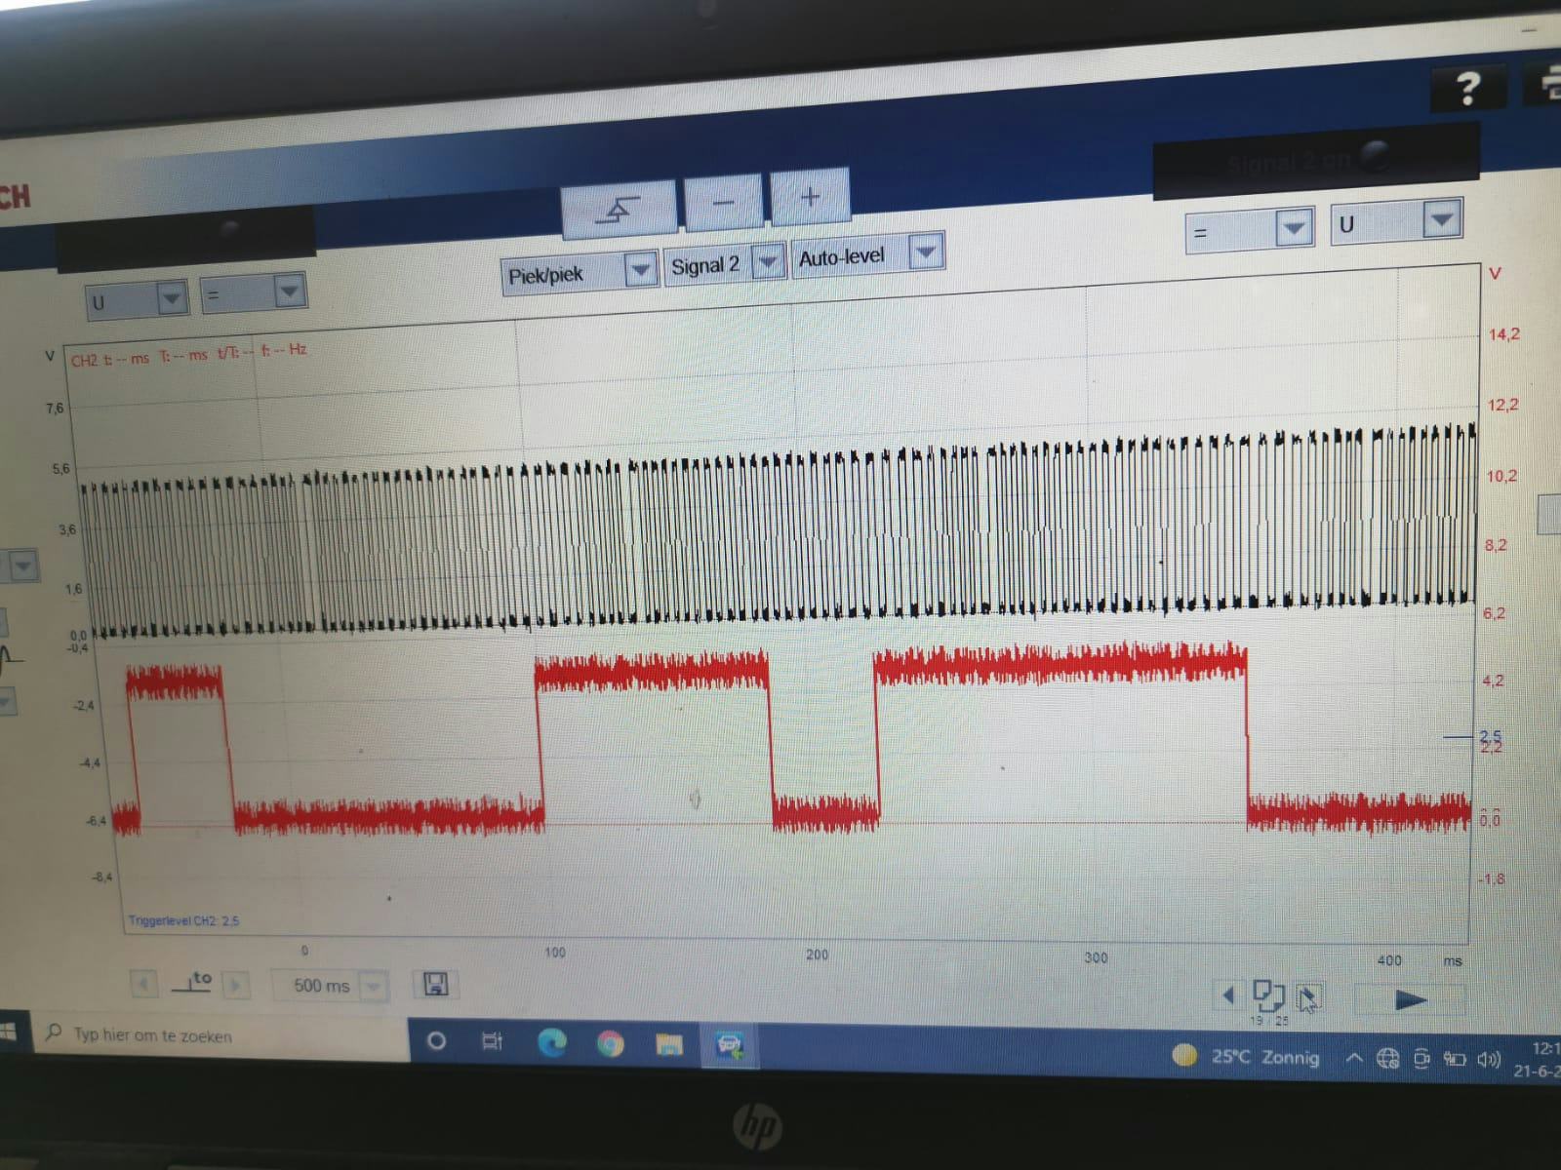This screenshot has width=1561, height=1170.
Task: Expand the Auto-level dropdown
Action: click(x=925, y=253)
